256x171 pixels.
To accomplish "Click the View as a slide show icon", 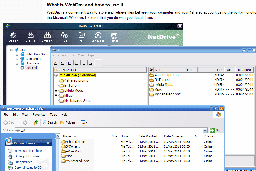I will (x=10, y=151).
